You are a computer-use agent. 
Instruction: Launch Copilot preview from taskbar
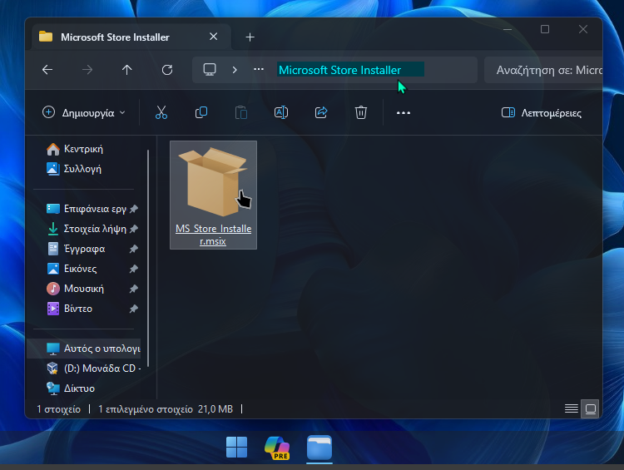(278, 448)
